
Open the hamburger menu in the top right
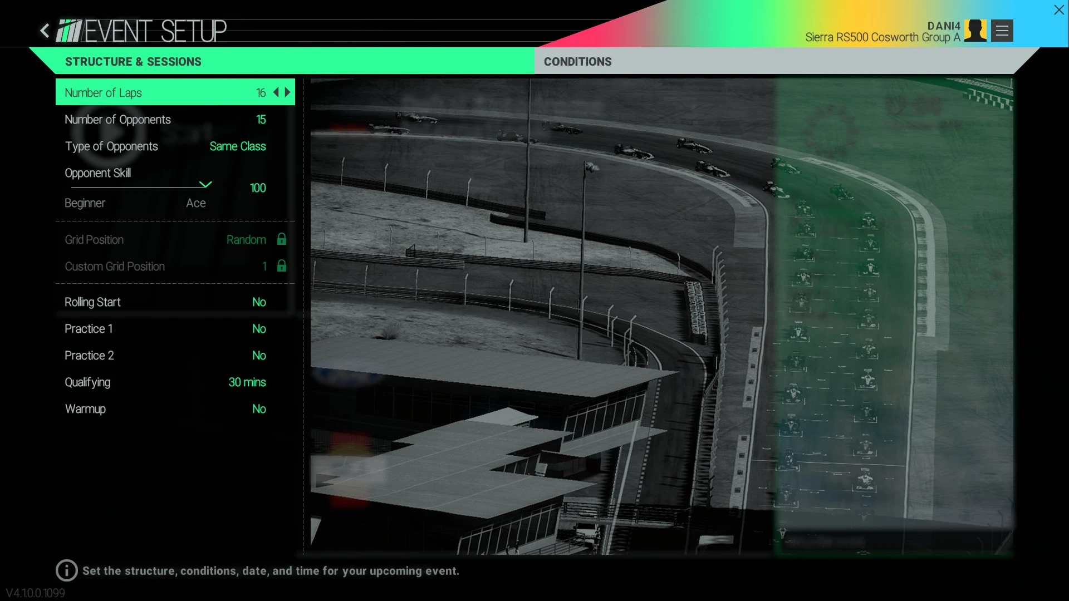coord(1001,30)
